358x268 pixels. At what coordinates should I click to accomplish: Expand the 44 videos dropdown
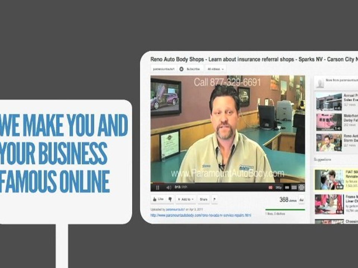click(216, 69)
